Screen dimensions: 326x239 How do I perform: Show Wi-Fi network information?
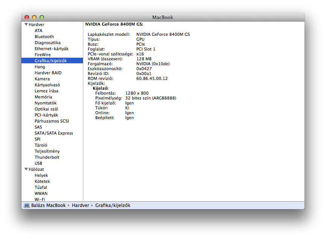(x=40, y=199)
